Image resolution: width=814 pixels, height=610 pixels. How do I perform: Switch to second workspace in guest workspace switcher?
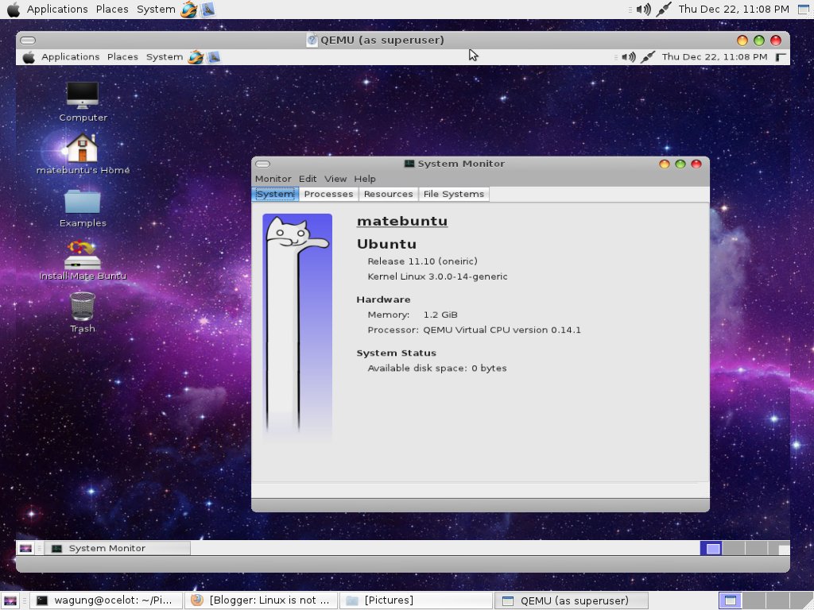tap(734, 548)
